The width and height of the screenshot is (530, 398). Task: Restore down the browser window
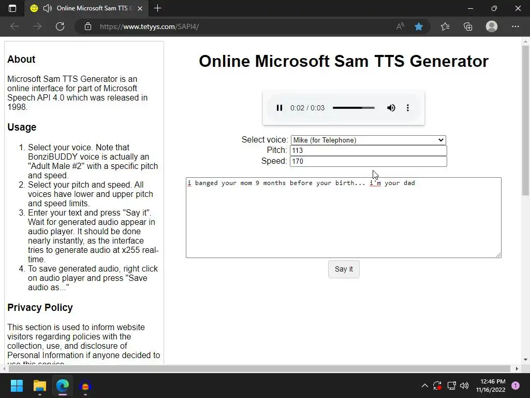tap(494, 8)
